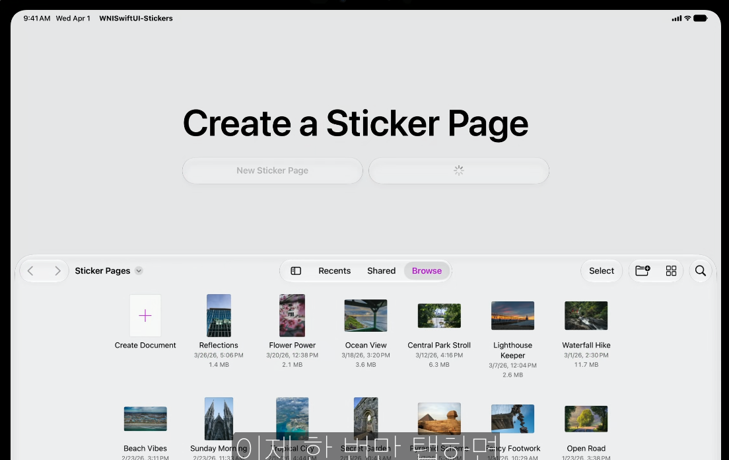
Task: Change view mode with the grid icon
Action: (671, 271)
